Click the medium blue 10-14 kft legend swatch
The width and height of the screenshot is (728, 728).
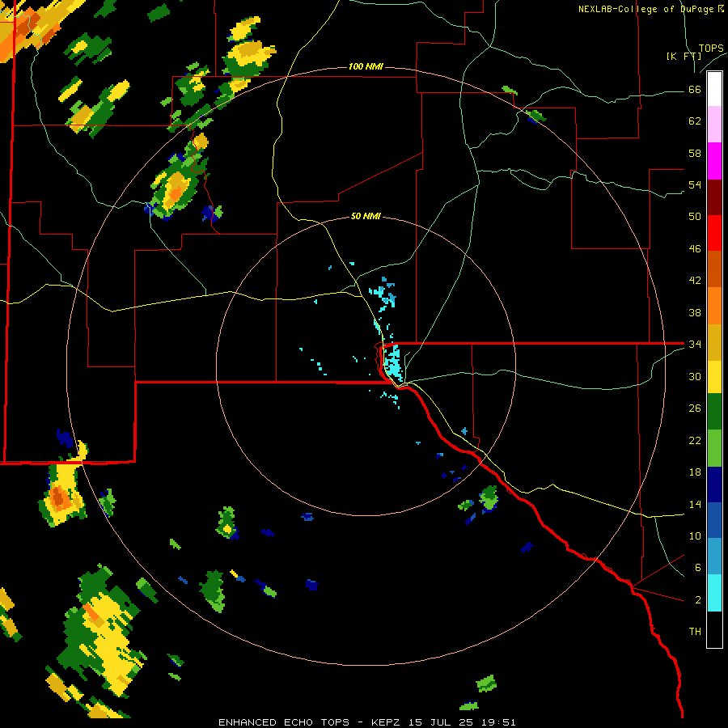pos(714,520)
